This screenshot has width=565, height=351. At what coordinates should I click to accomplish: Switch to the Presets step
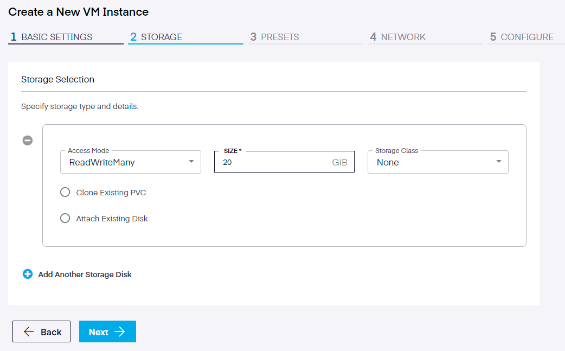[279, 37]
